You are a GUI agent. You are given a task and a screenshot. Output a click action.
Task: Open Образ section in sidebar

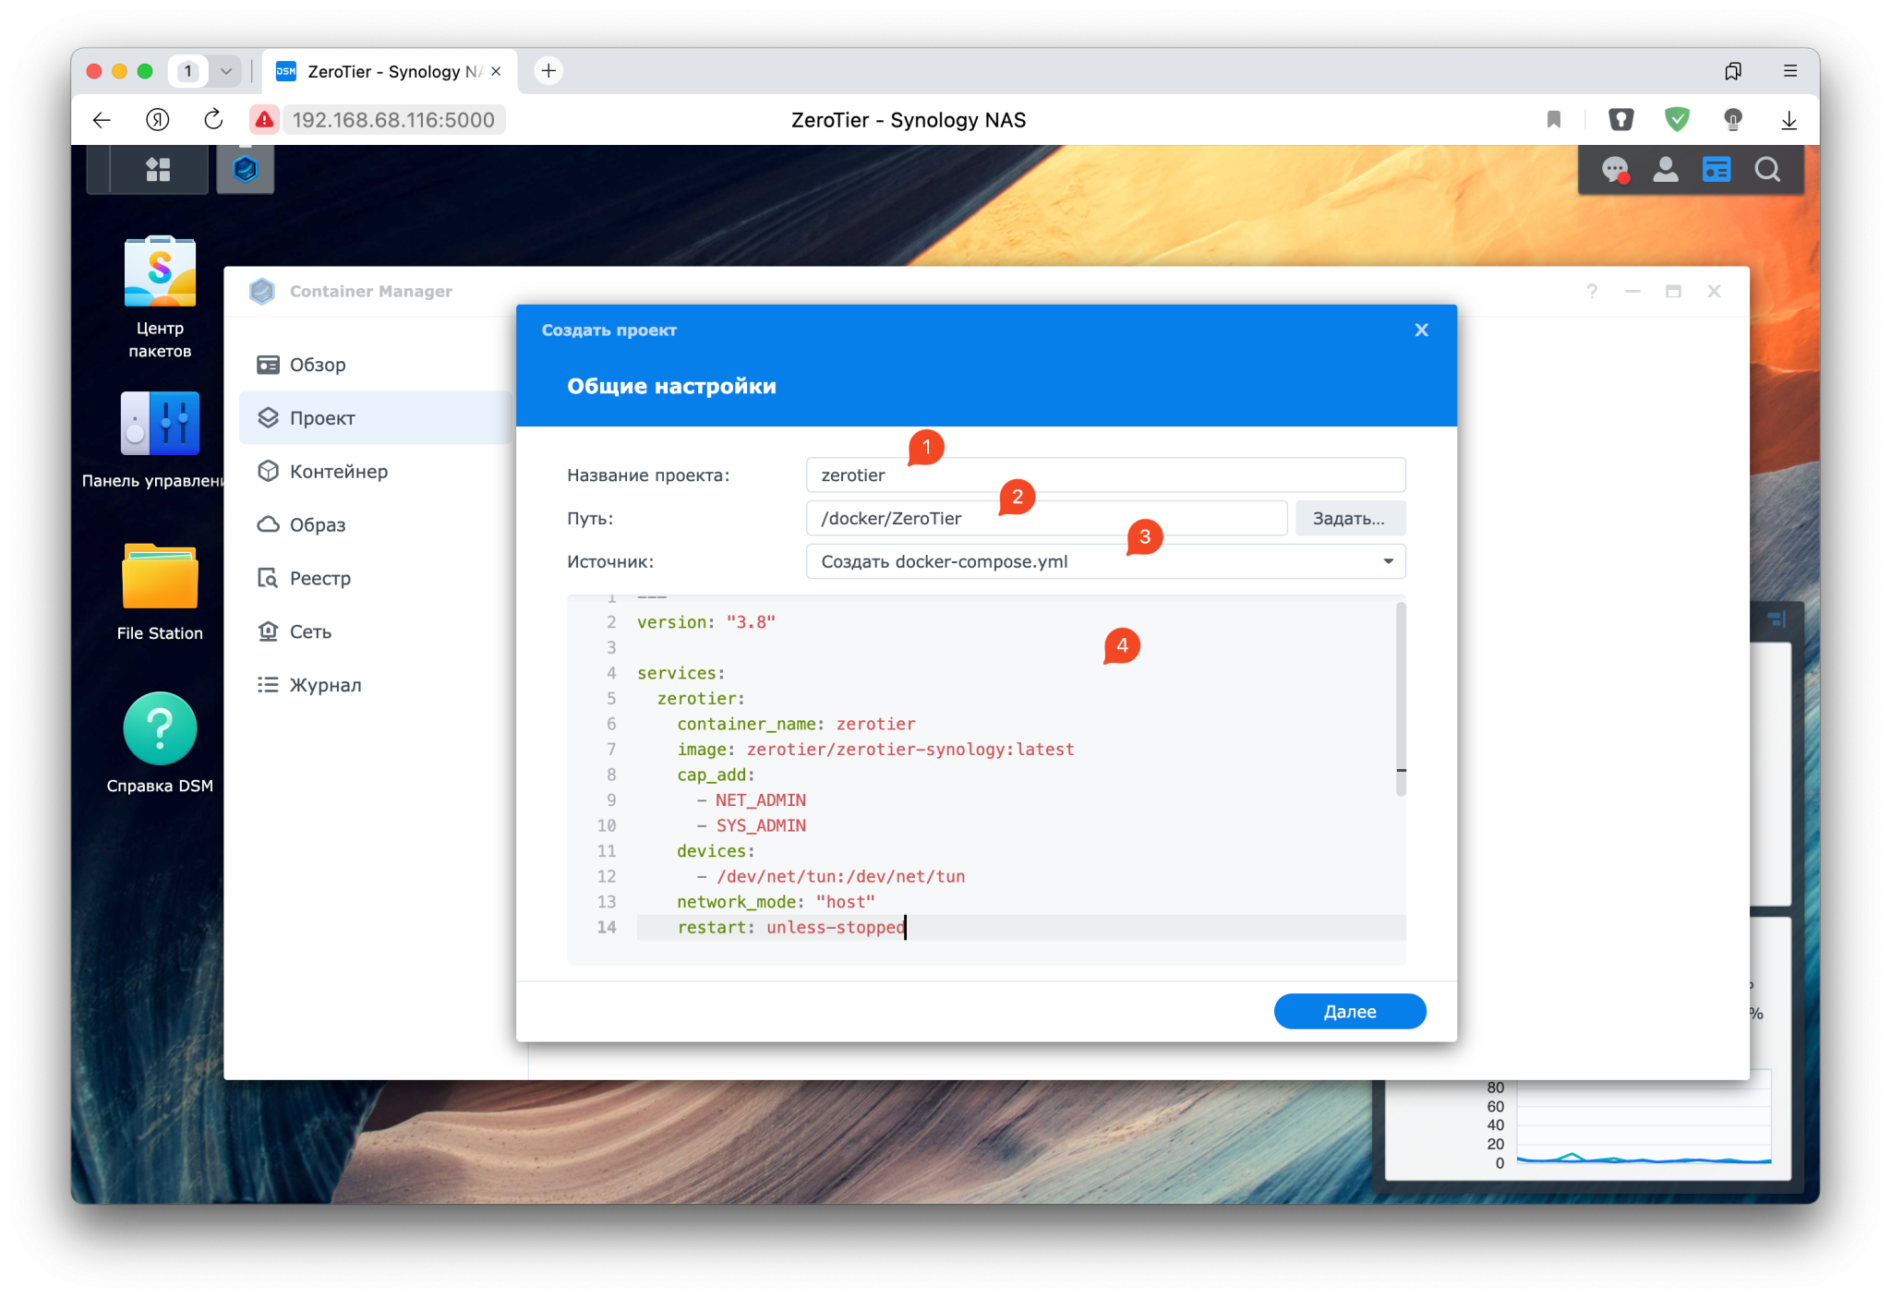(377, 525)
